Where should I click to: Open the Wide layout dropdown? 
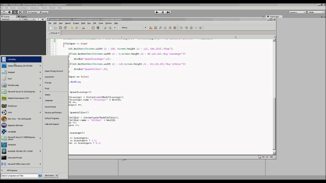coord(316,12)
